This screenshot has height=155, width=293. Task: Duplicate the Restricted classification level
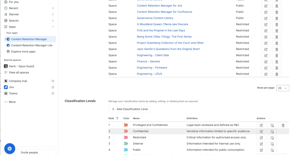272,137
